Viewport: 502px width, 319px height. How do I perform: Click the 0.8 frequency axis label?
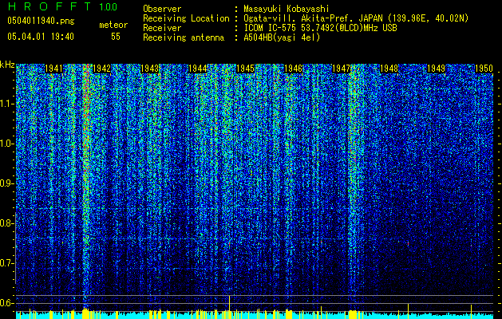(x=7, y=223)
